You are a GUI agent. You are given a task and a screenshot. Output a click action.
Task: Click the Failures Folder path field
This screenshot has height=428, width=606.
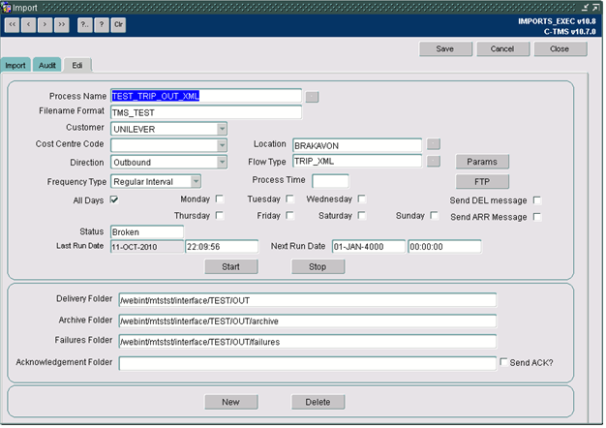308,342
